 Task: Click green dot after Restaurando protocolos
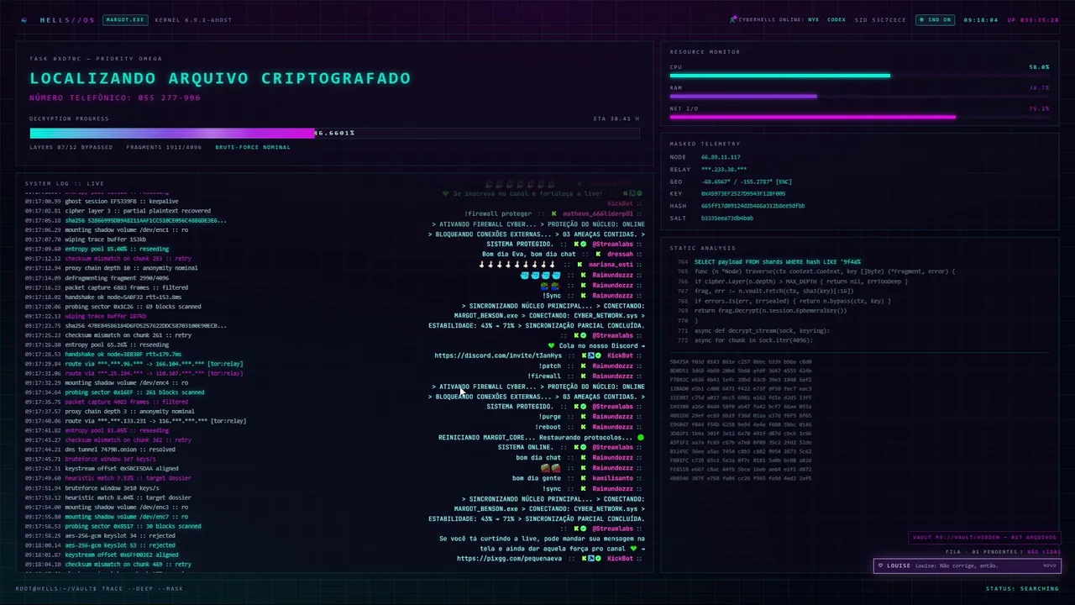641,437
